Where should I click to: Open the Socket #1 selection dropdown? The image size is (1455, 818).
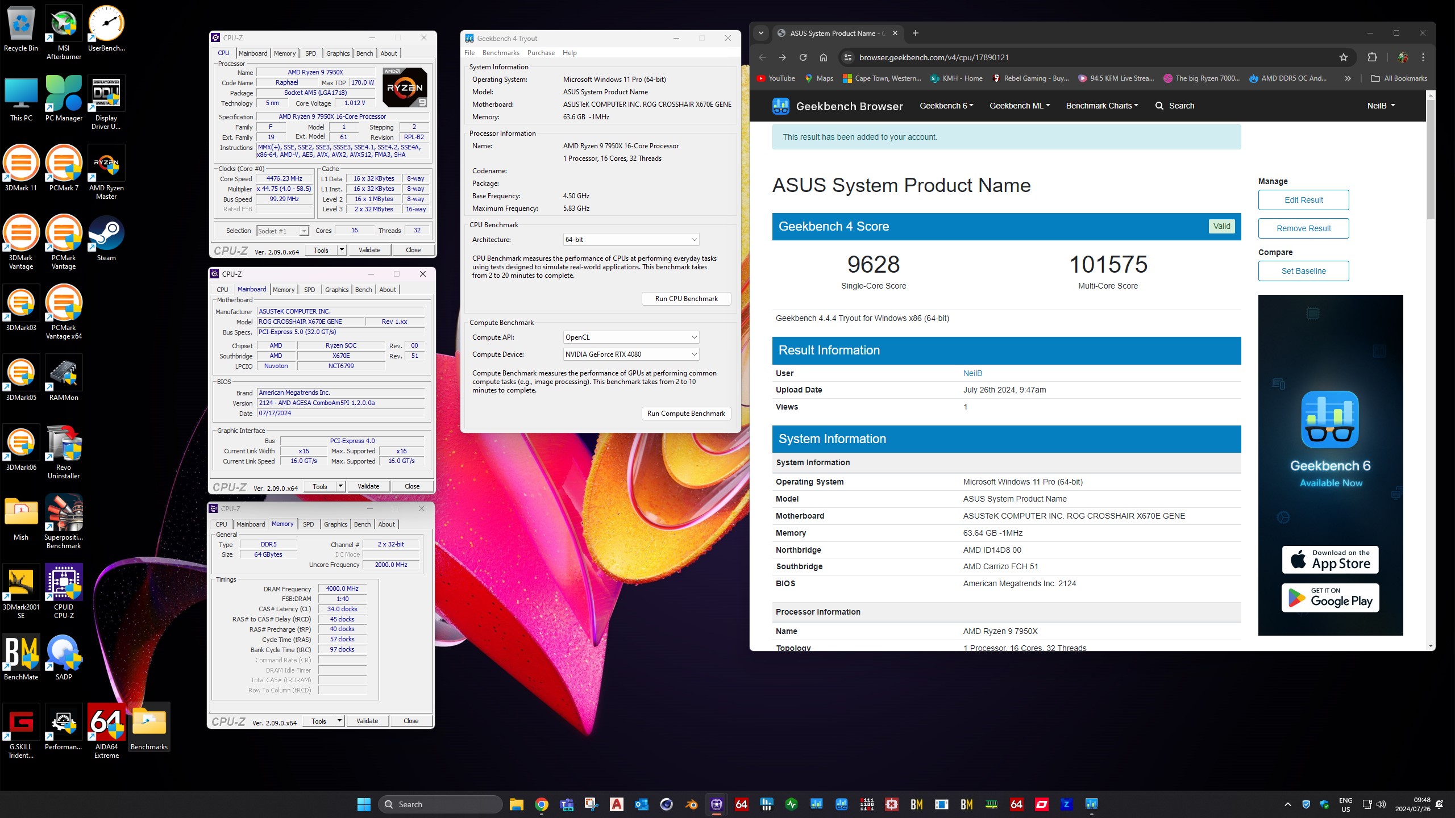click(282, 231)
